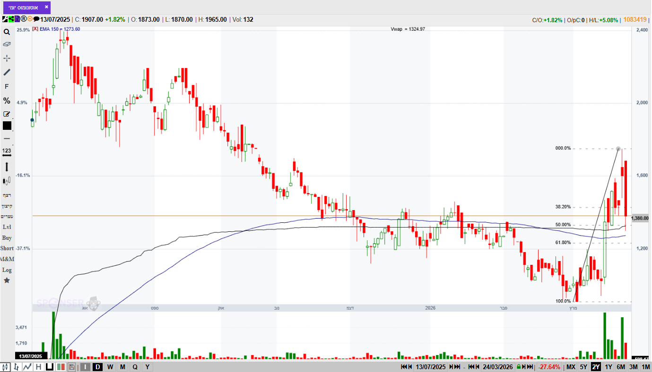Jump end date to last bar

point(530,367)
